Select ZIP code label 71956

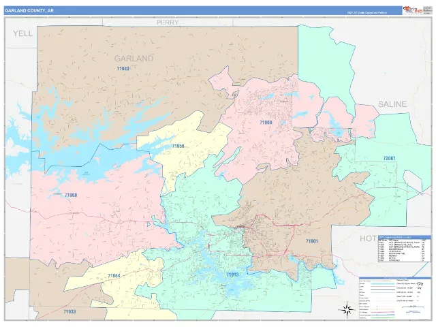(178, 146)
